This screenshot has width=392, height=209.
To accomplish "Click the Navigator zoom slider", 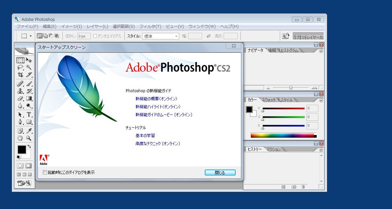I will point(291,88).
